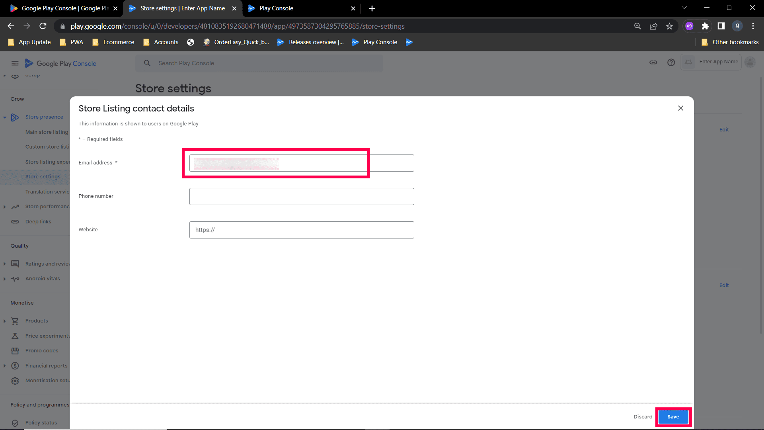Collapse the Store presence section
The width and height of the screenshot is (764, 430).
pos(4,117)
